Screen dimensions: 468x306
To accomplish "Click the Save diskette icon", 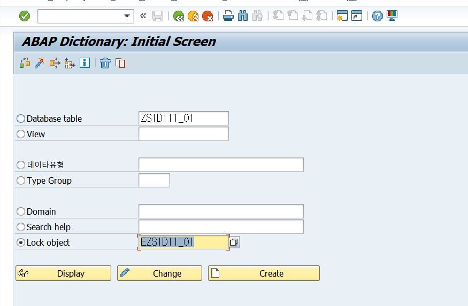I will [x=158, y=16].
